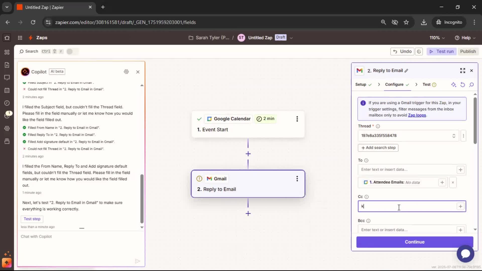Click Test step in Copilot
Viewport: 482px width, 271px height.
(32, 219)
